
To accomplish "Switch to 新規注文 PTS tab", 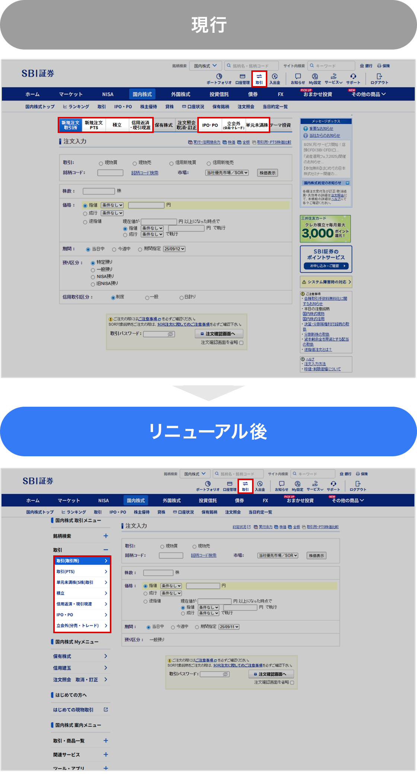I will (x=94, y=125).
